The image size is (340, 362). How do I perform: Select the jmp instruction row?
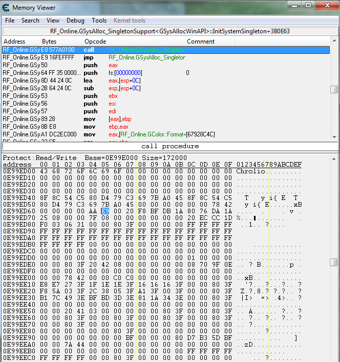[x=166, y=57]
